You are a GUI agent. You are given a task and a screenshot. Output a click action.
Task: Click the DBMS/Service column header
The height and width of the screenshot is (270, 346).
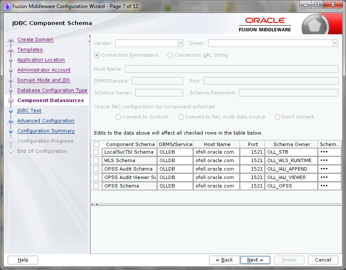[x=175, y=144]
